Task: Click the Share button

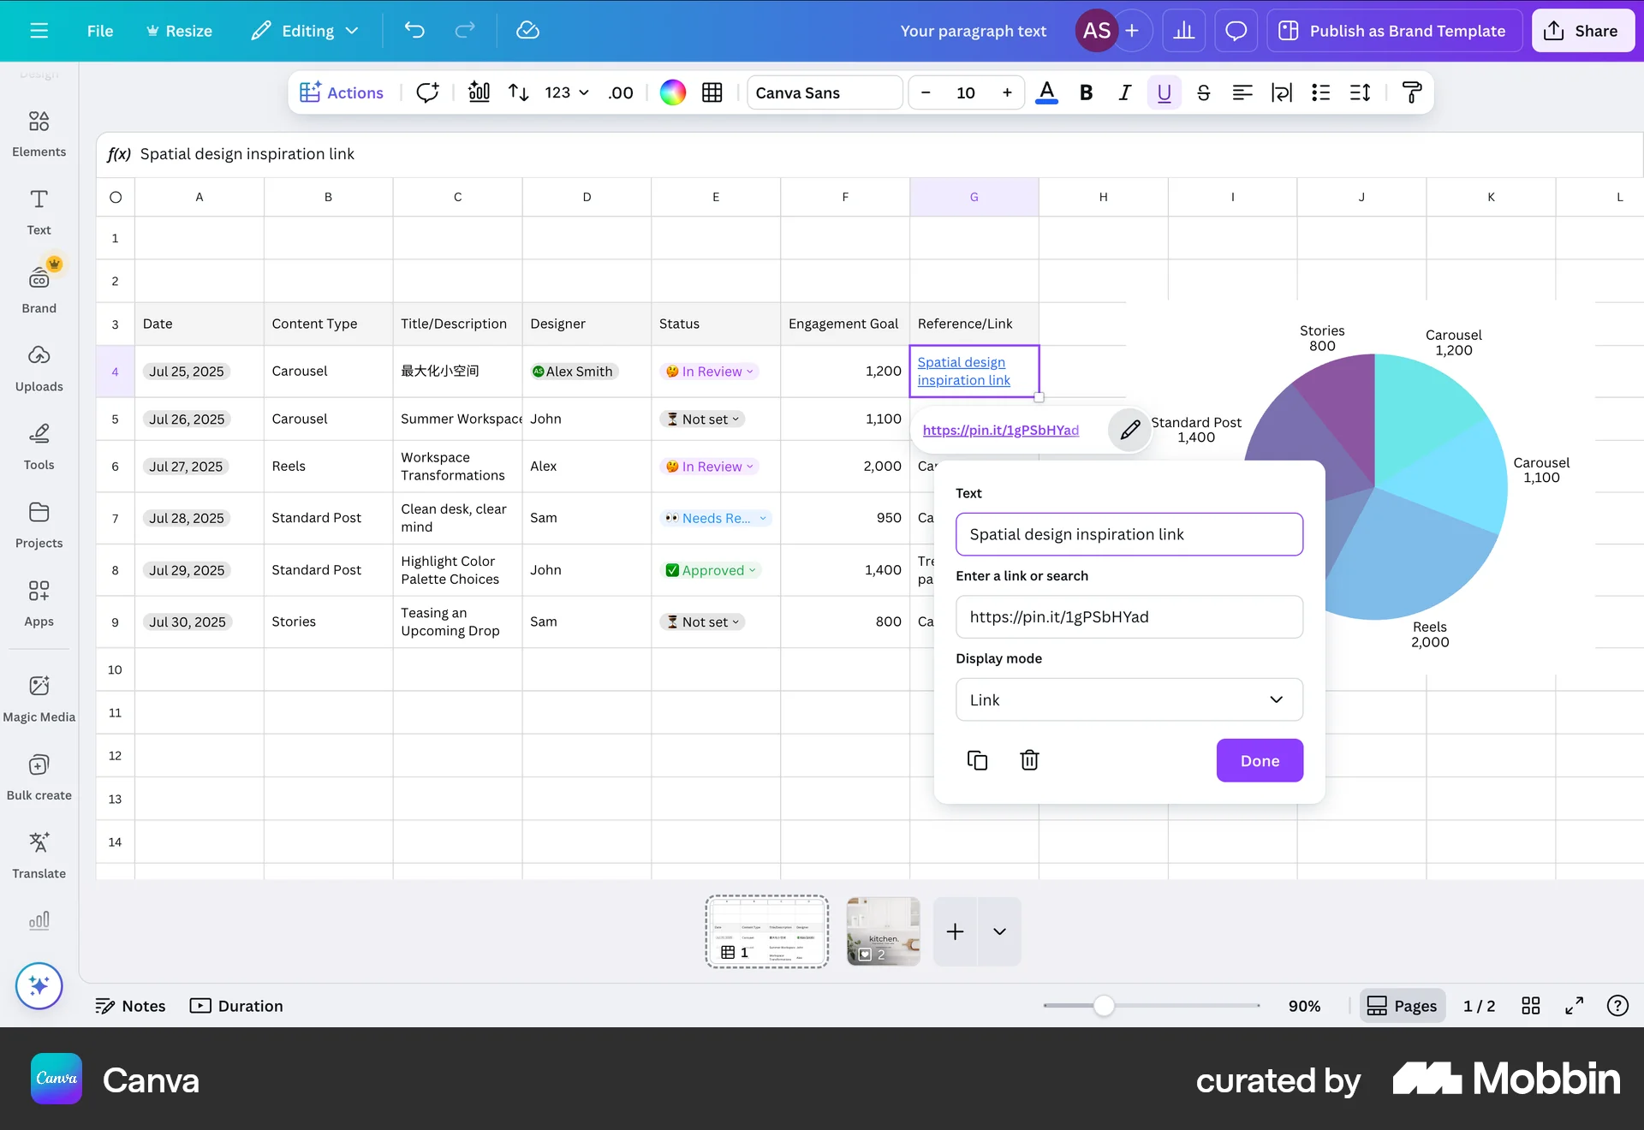Action: (x=1582, y=31)
